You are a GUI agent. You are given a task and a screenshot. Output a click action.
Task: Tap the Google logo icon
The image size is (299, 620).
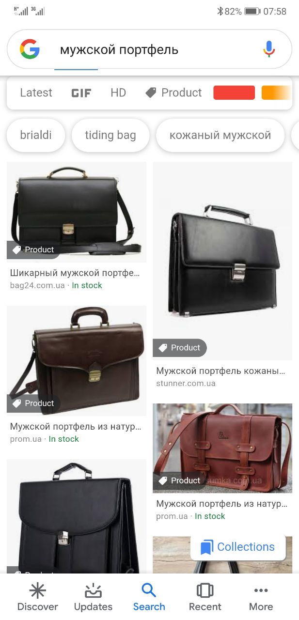(x=30, y=49)
